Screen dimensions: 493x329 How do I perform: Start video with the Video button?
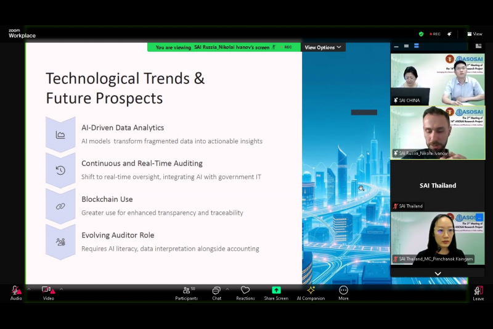tap(48, 291)
